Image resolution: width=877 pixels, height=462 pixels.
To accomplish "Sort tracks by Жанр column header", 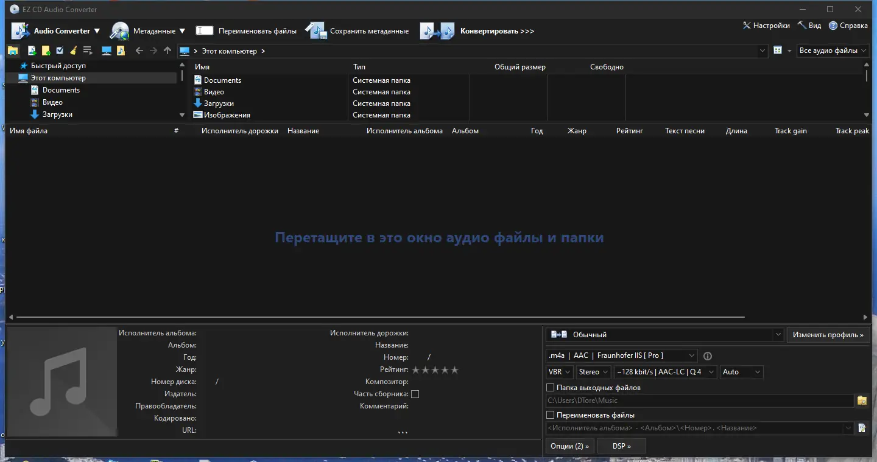I will coord(577,131).
